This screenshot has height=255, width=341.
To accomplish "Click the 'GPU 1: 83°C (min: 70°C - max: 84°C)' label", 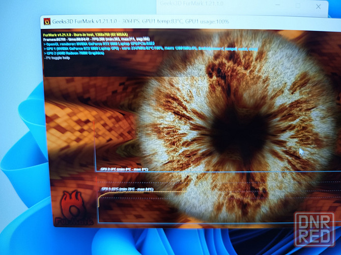I will pyautogui.click(x=127, y=189).
